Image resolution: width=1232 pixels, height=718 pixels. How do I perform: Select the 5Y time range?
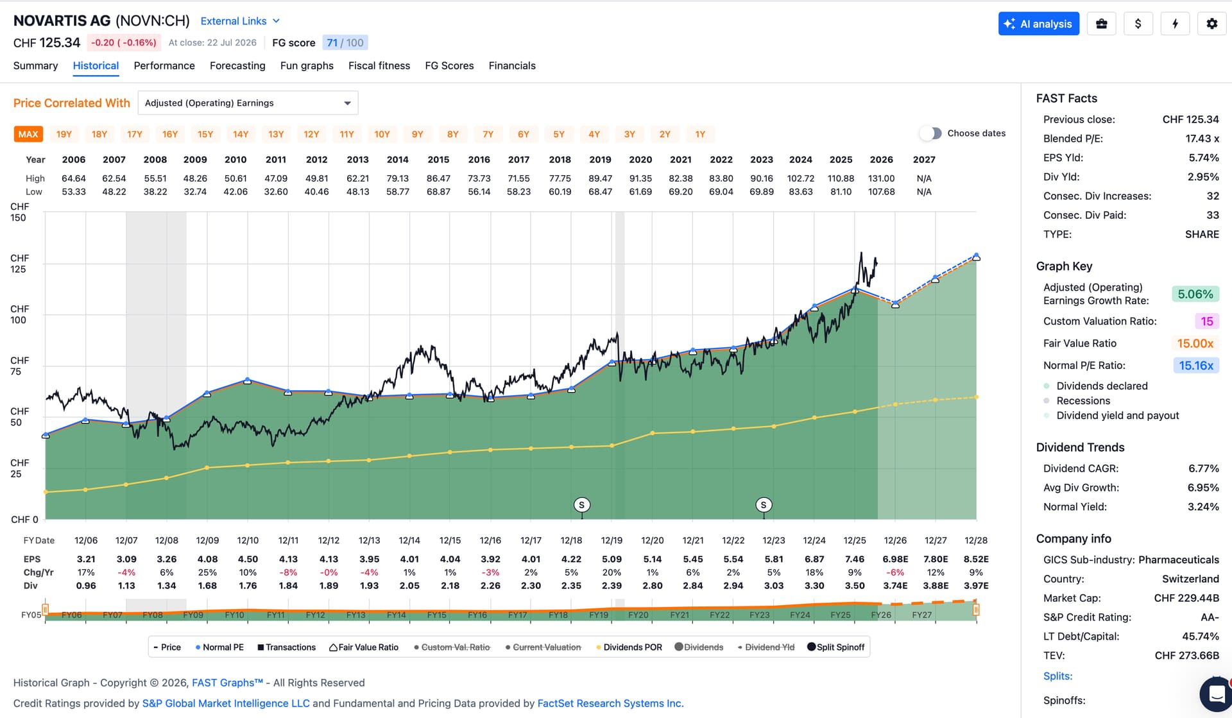(559, 134)
